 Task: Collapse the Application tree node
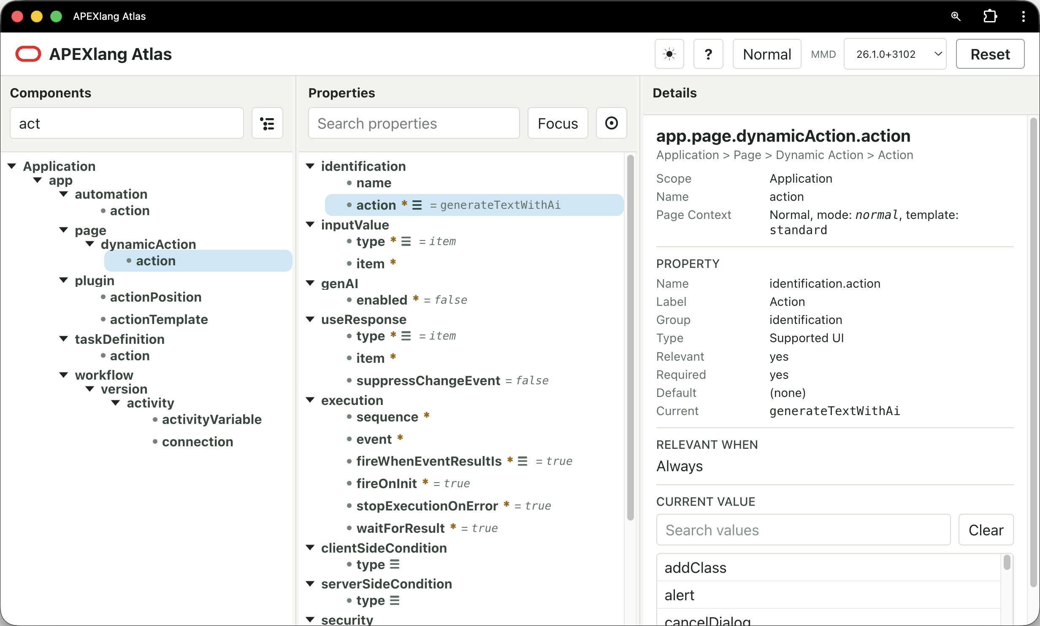click(12, 166)
